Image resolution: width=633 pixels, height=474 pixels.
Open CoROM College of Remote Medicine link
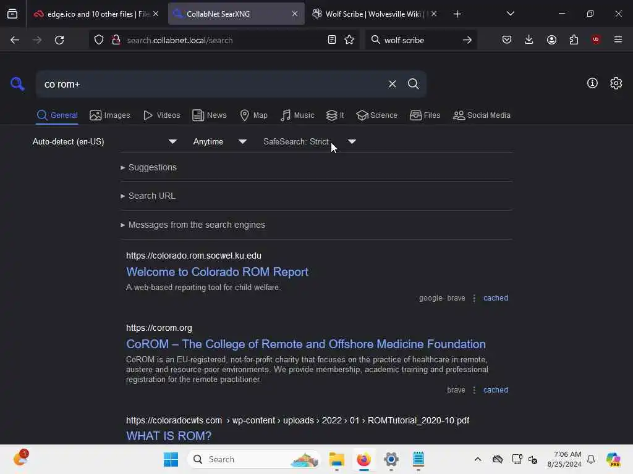point(305,344)
